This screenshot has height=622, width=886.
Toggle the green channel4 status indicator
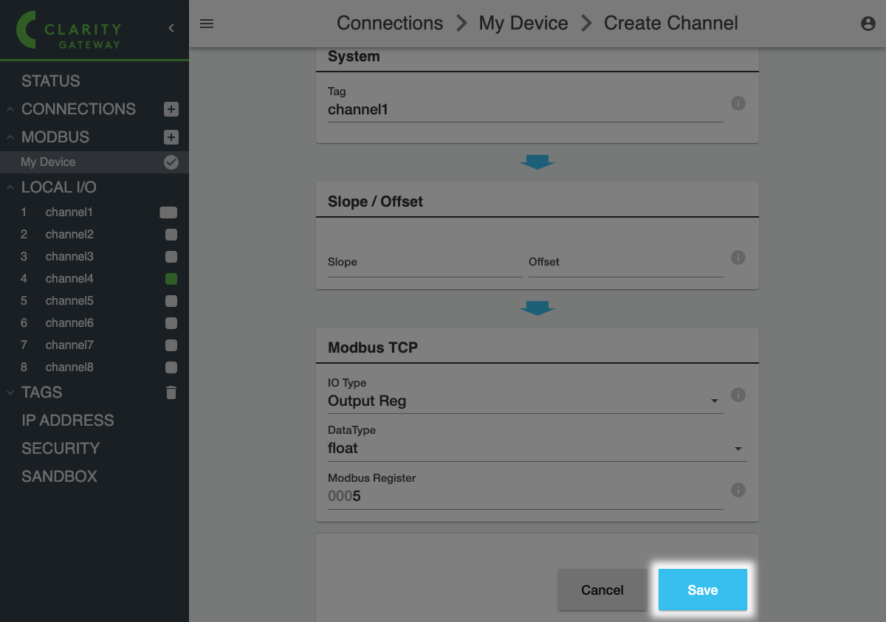click(171, 279)
